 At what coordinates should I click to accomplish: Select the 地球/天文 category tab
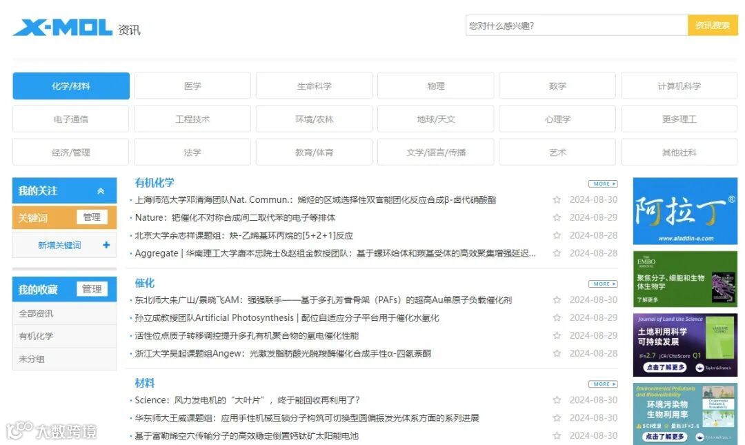(x=436, y=119)
